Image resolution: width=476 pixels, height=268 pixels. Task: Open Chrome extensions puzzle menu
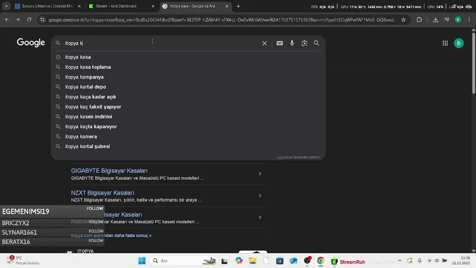pyautogui.click(x=419, y=20)
